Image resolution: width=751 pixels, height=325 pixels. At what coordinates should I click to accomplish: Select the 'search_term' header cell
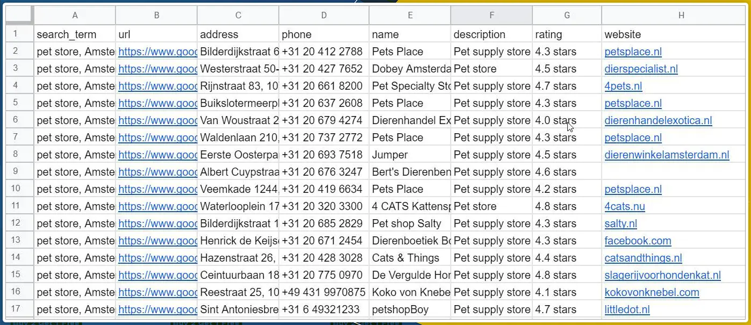75,34
